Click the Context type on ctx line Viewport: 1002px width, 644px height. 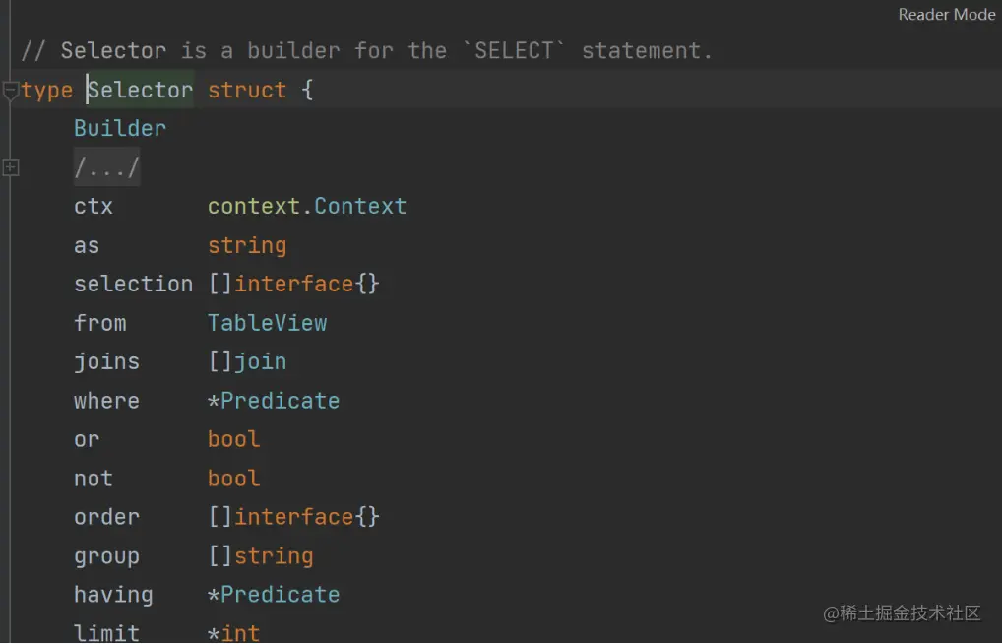(x=360, y=207)
